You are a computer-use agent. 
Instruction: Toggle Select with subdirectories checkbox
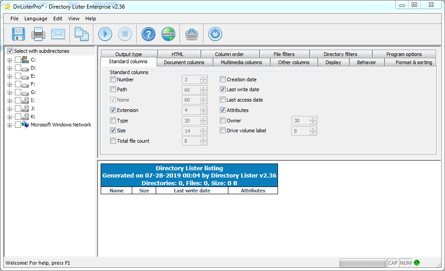(x=10, y=51)
